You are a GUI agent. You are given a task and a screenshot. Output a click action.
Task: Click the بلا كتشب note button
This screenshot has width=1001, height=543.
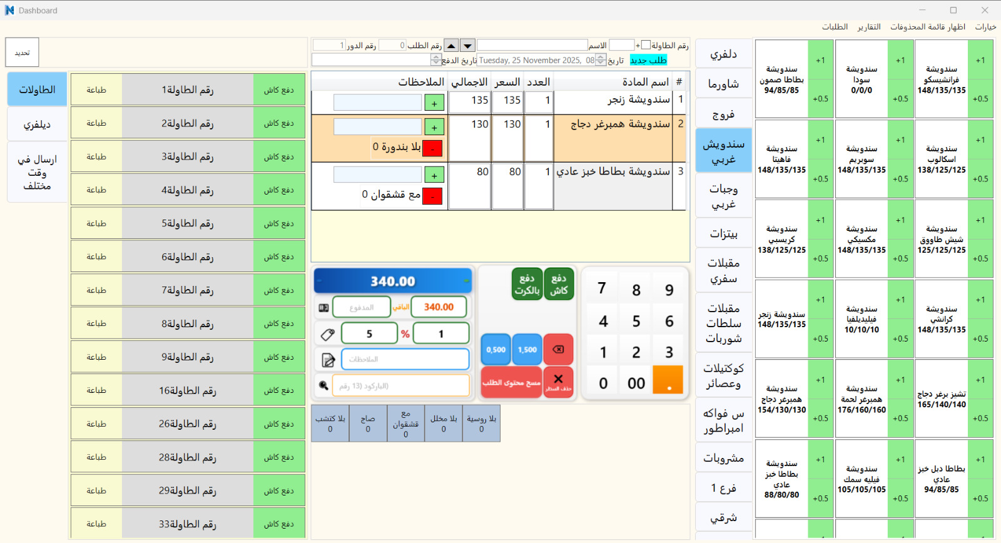(x=330, y=424)
